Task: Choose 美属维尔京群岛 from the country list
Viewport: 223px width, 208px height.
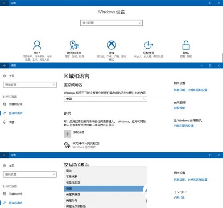Action: coord(105,206)
